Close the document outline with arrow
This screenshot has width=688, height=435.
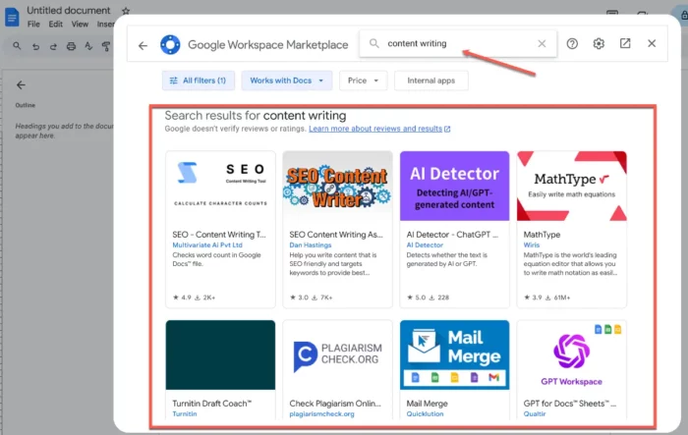click(x=21, y=85)
